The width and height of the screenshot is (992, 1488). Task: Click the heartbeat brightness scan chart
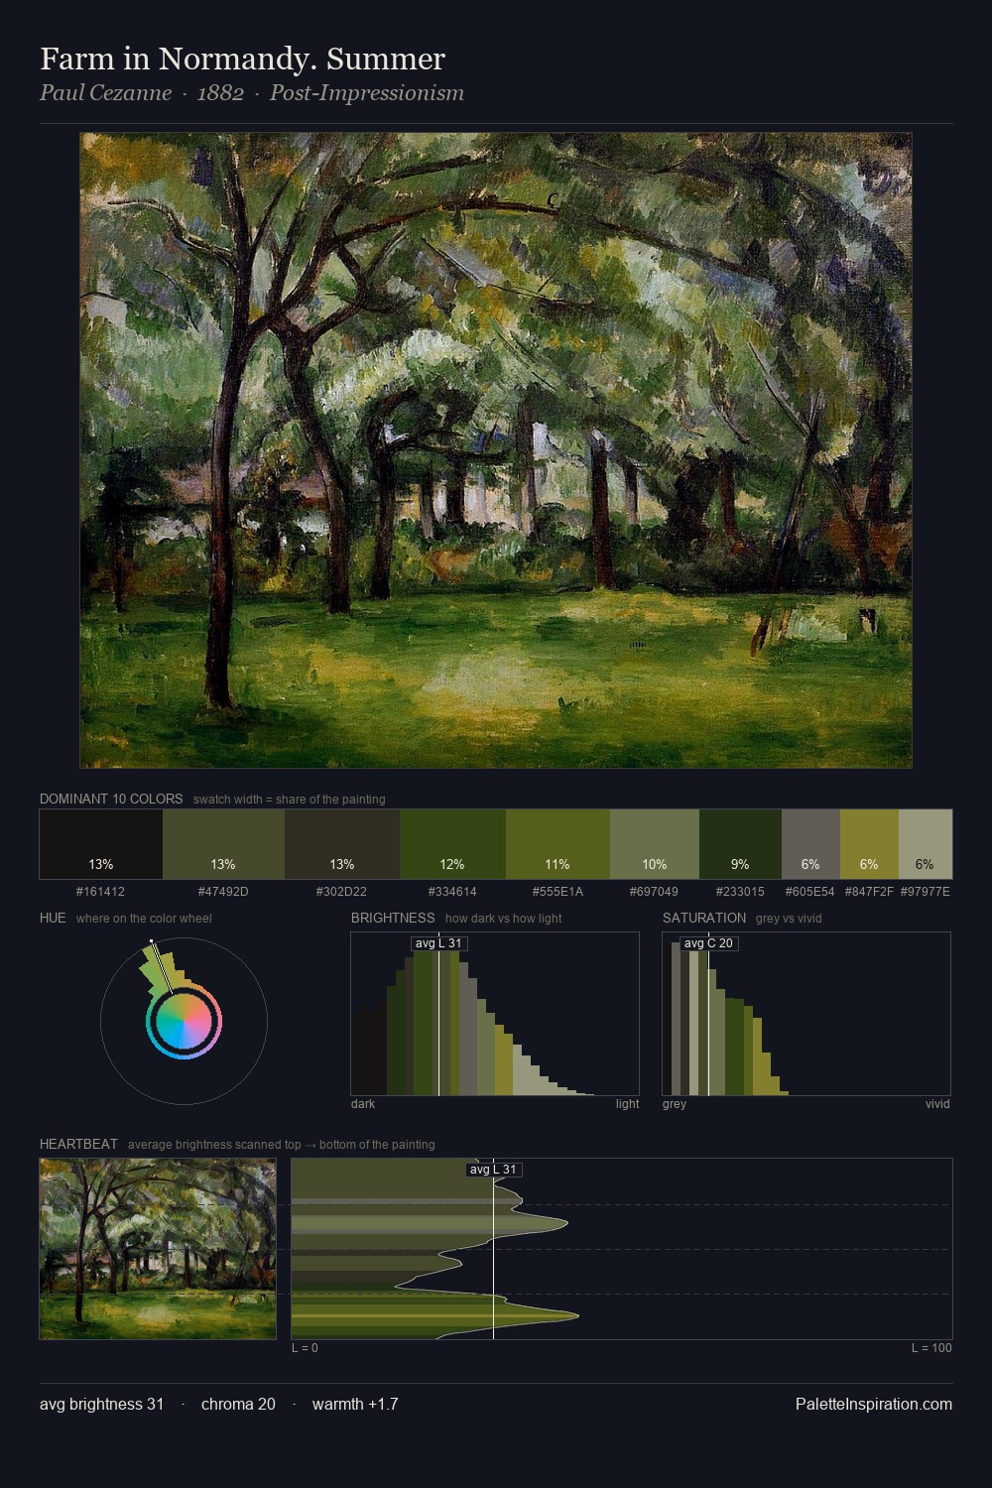(622, 1249)
